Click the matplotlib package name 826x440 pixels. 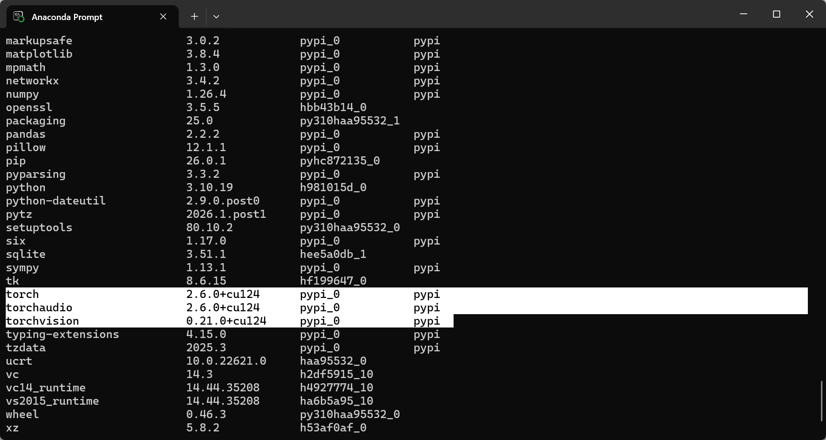coord(39,54)
